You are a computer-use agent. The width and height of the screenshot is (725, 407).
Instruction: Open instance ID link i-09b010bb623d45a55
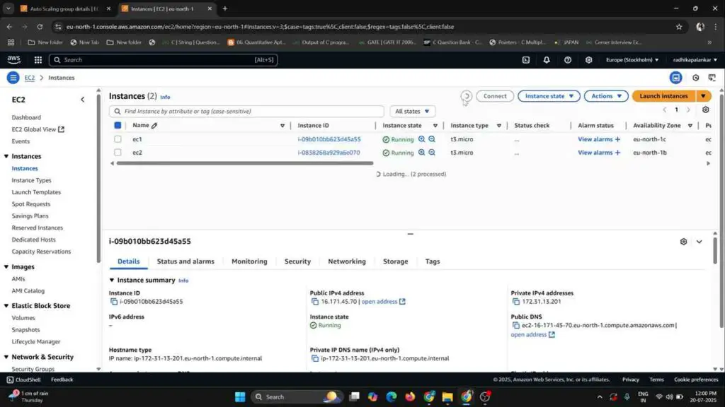point(329,139)
